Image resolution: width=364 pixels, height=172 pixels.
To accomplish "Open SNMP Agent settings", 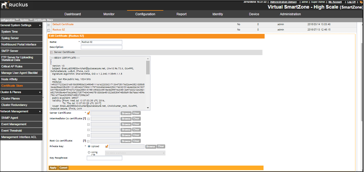I will pyautogui.click(x=21, y=118).
